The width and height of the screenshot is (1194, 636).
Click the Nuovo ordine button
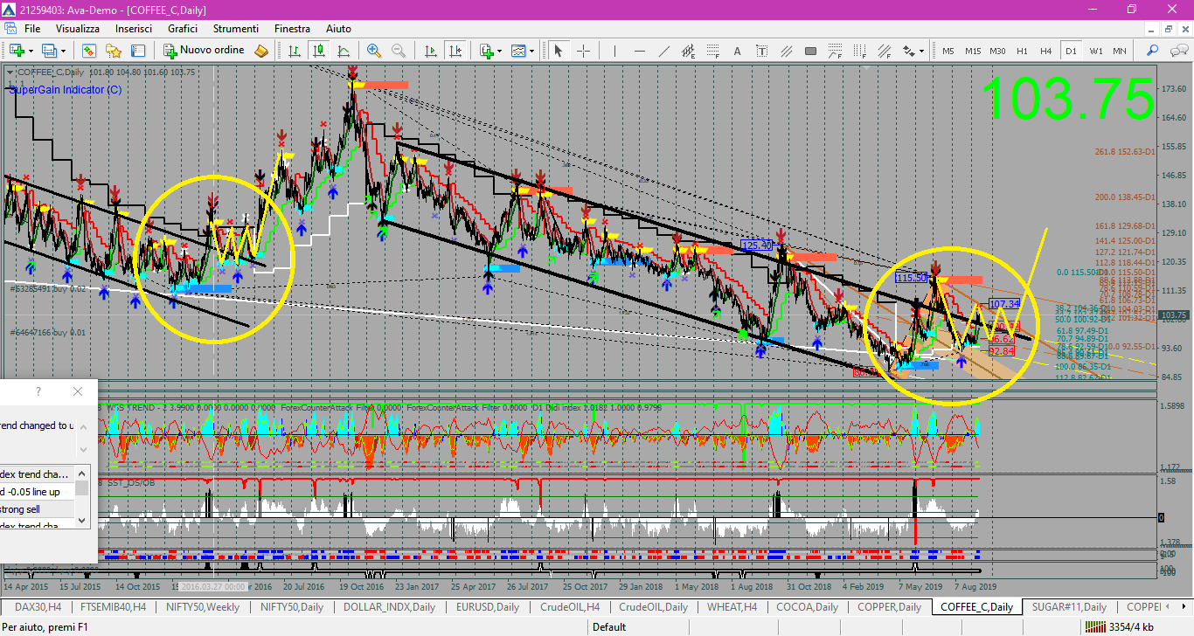coord(205,51)
